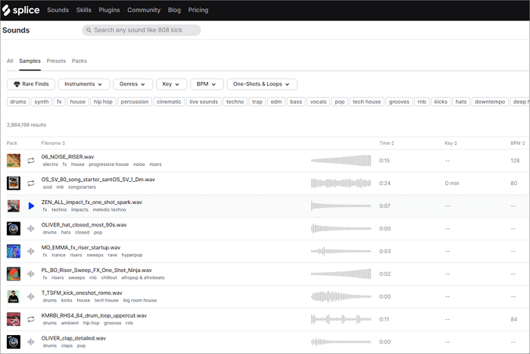Image resolution: width=530 pixels, height=354 pixels.
Task: Click one-shot icon beside T_TSFM_kick_oneshot_rome
Action: click(31, 296)
